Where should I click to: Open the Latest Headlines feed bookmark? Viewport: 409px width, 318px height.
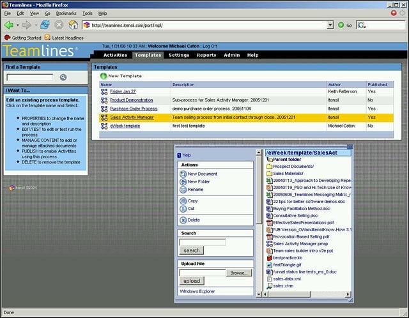[x=64, y=38]
